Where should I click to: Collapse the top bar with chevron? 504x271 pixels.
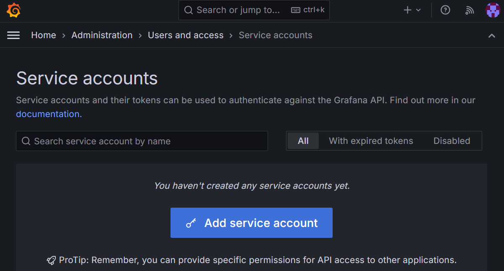click(x=491, y=36)
